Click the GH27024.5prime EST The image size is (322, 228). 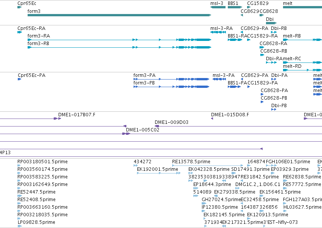point(204,203)
